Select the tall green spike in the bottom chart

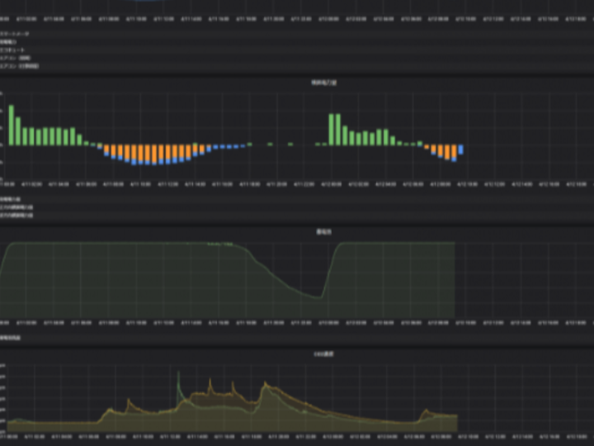tap(179, 382)
